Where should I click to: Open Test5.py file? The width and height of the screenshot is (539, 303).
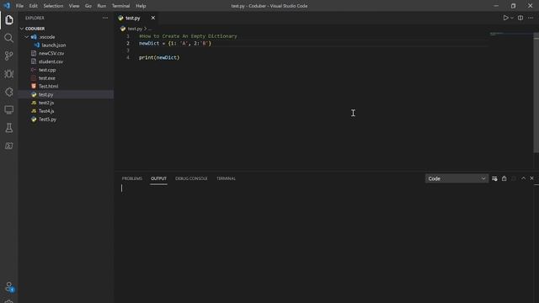click(x=47, y=120)
